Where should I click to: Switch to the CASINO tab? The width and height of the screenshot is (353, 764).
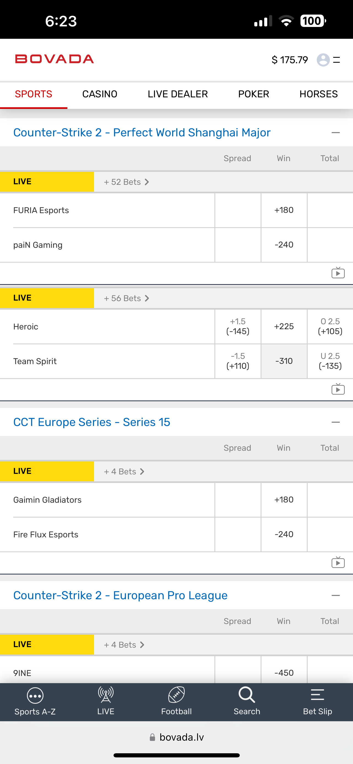pyautogui.click(x=100, y=94)
